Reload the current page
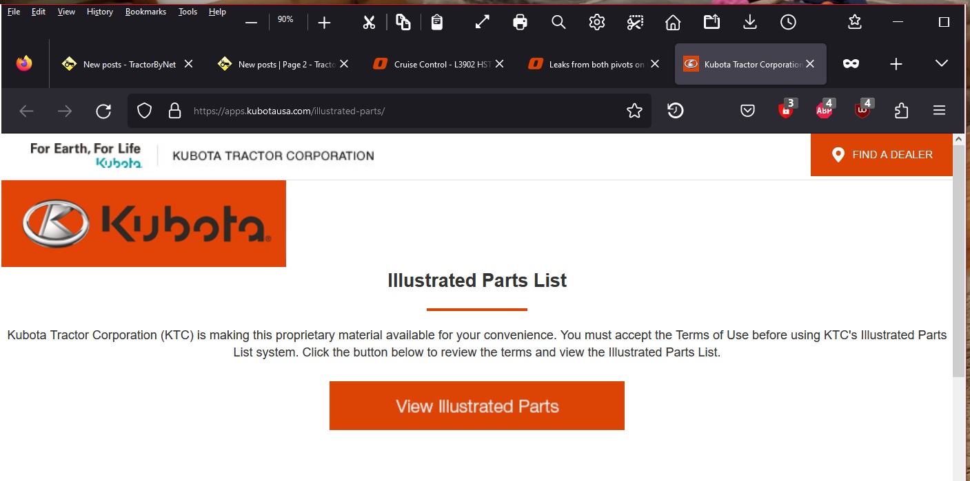This screenshot has width=970, height=481. click(x=103, y=111)
